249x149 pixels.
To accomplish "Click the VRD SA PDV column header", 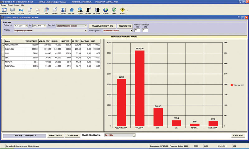I will coord(45,41).
